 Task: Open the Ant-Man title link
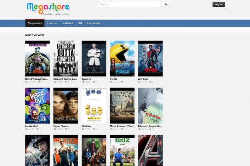143,79
